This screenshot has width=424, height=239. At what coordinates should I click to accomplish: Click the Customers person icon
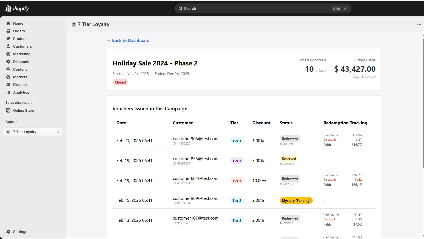point(8,46)
